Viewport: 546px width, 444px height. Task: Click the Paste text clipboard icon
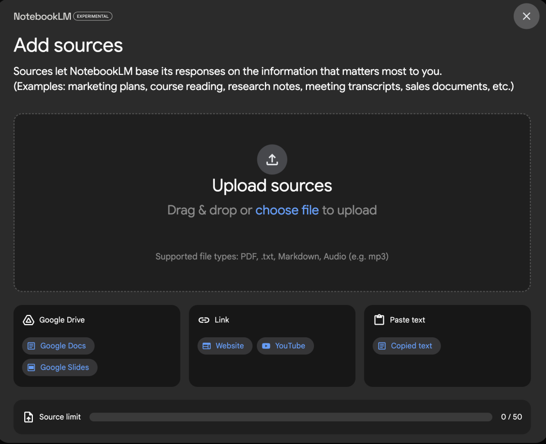(x=379, y=320)
